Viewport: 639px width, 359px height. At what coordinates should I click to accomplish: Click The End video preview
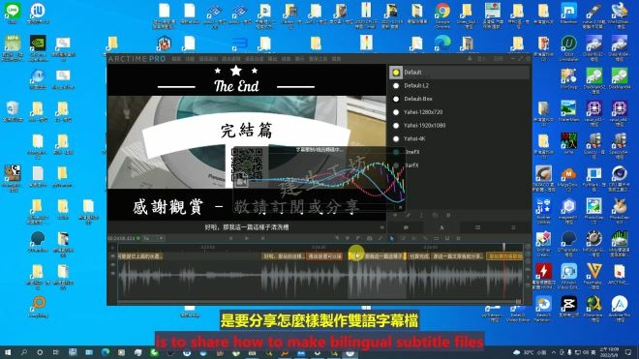[x=247, y=142]
